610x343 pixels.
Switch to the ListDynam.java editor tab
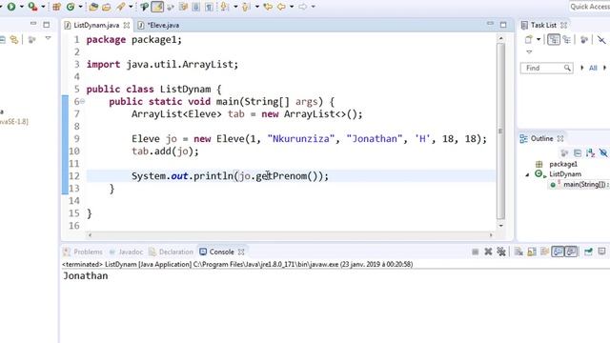pos(96,26)
